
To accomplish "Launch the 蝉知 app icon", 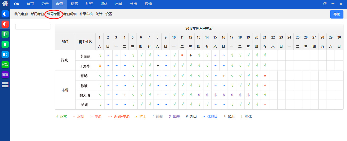I will [x=5, y=64].
